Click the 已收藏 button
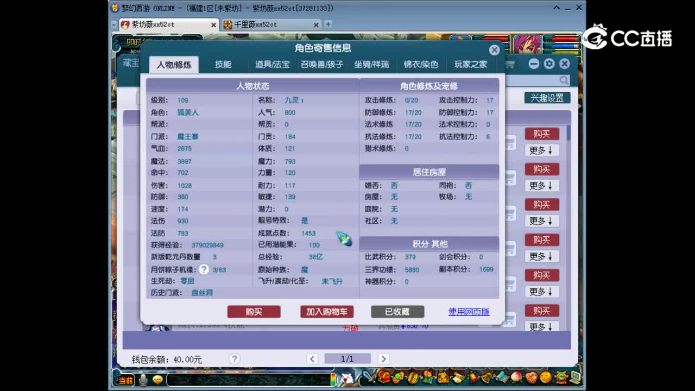 (397, 312)
